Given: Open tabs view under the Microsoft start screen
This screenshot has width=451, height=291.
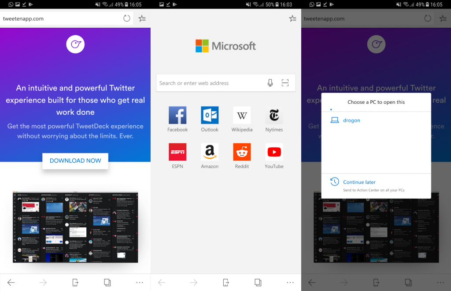Looking at the screenshot, I should coord(258,283).
